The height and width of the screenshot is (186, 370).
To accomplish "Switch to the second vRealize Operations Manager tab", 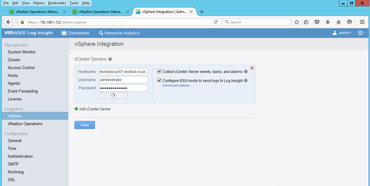I will (x=101, y=12).
